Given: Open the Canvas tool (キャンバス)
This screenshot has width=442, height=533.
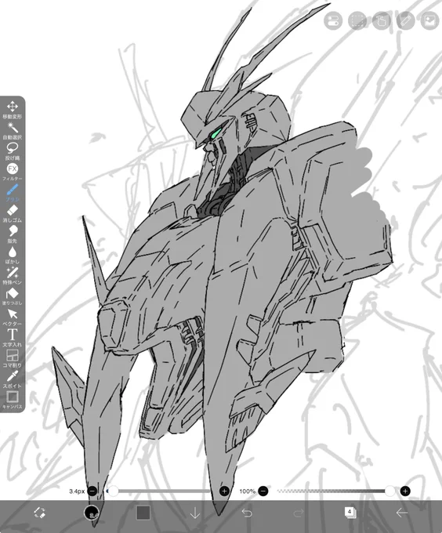Looking at the screenshot, I should [x=13, y=400].
